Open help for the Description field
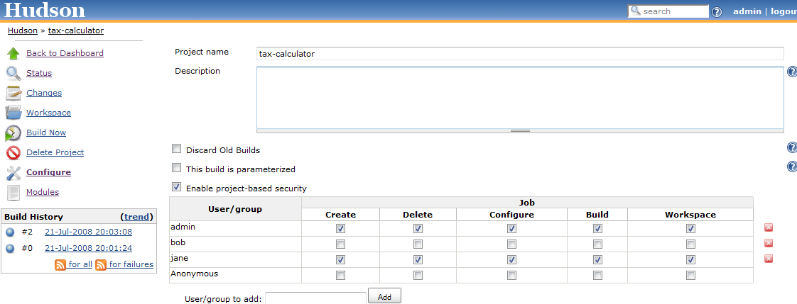The height and width of the screenshot is (304, 797). point(792,72)
